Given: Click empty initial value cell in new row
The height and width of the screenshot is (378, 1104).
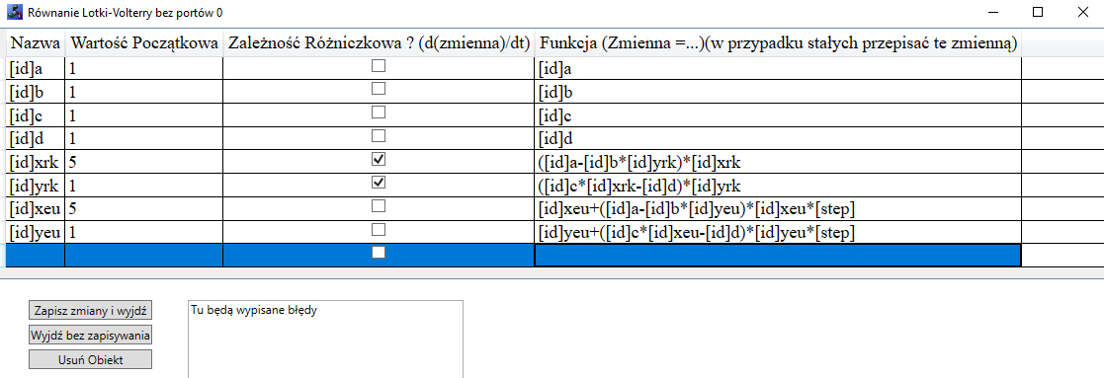Looking at the screenshot, I should click(x=143, y=255).
